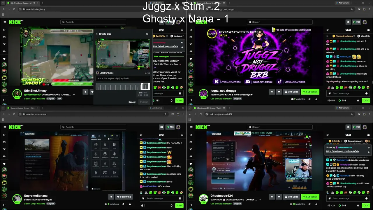
Task: Mute the StimShotJimmy browser tab audio
Action: (34, 3)
